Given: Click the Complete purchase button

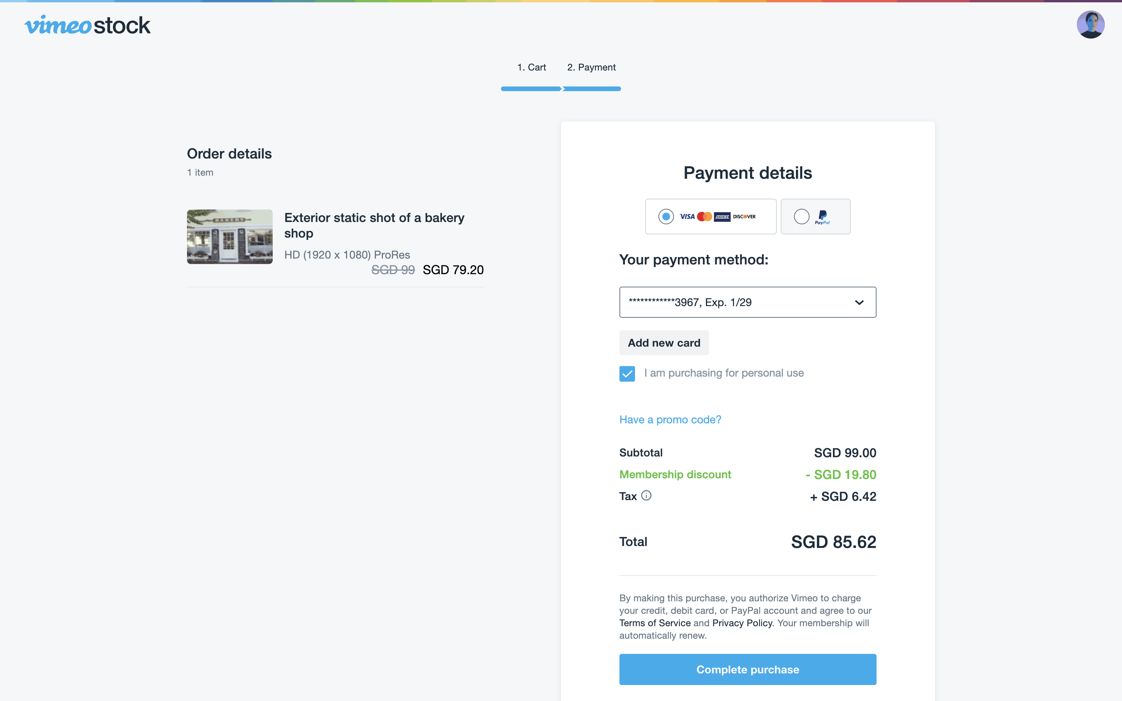Looking at the screenshot, I should [747, 669].
